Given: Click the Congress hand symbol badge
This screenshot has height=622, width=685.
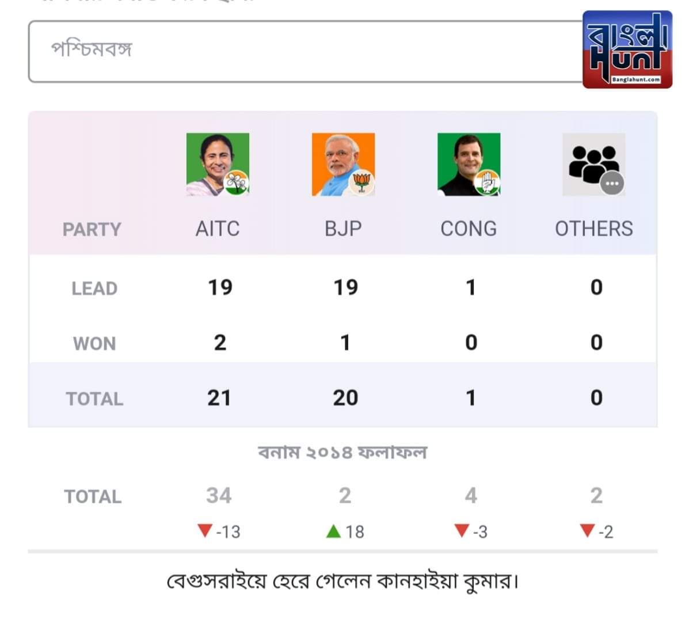Looking at the screenshot, I should [487, 182].
